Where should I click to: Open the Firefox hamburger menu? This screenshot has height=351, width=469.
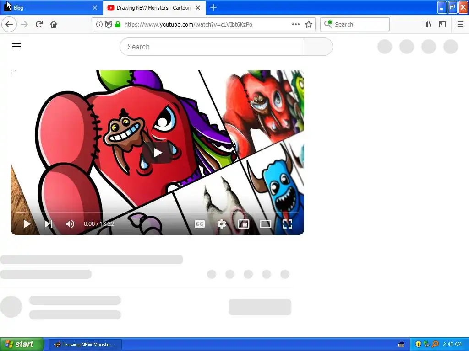(x=460, y=25)
